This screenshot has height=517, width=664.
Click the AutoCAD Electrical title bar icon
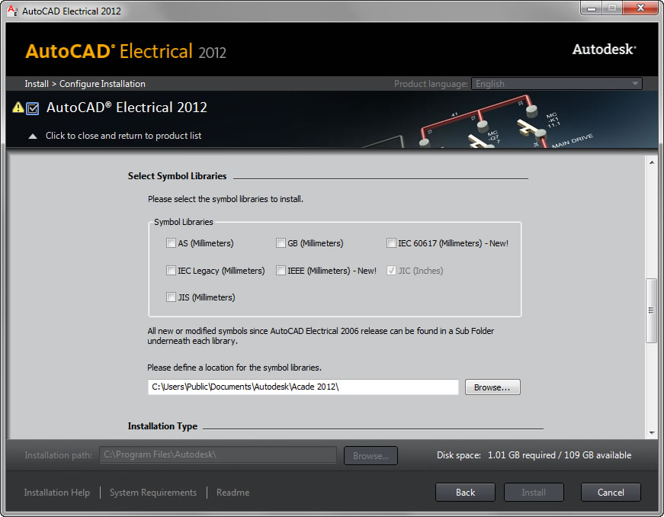point(13,11)
